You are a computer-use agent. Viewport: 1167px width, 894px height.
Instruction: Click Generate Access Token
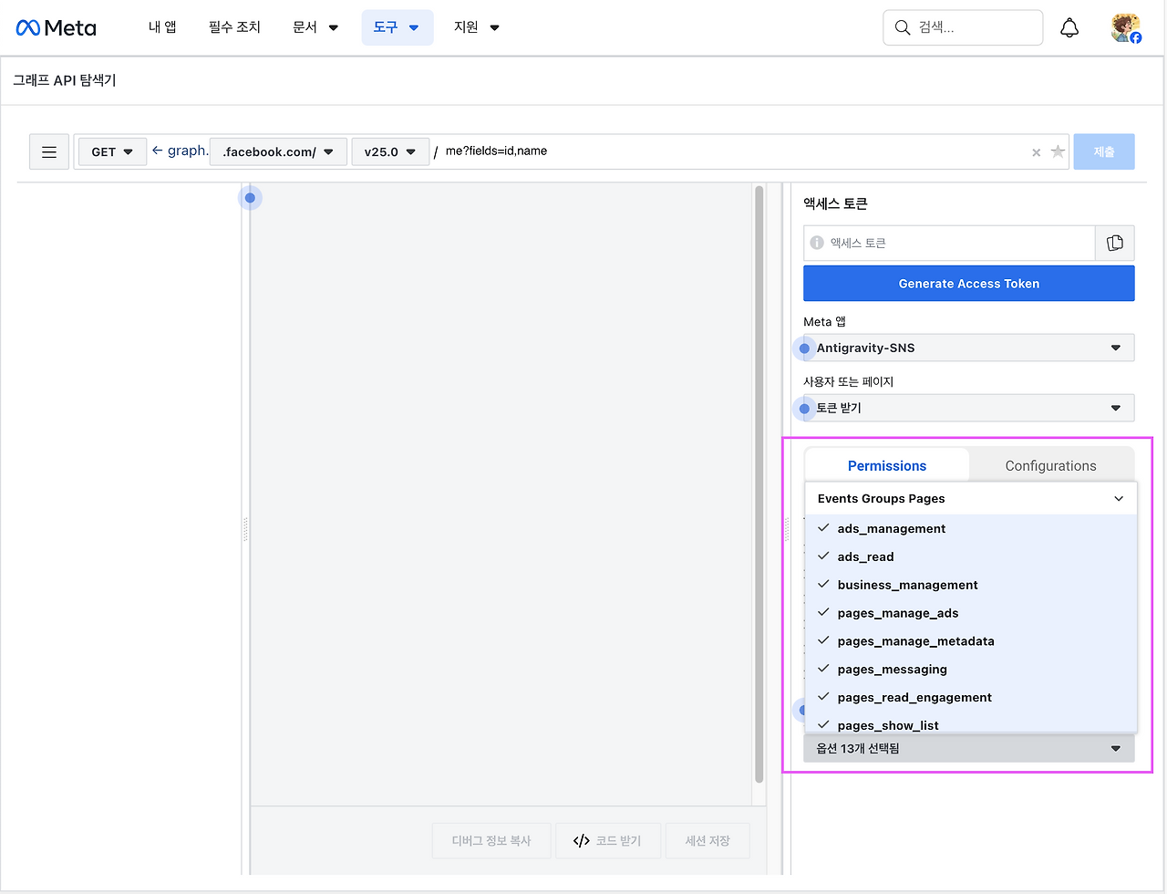(969, 284)
